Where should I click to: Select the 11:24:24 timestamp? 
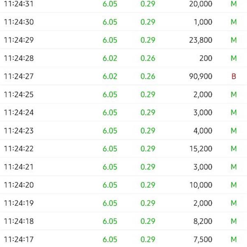pyautogui.click(x=19, y=112)
